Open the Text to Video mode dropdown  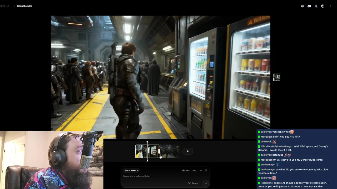coord(131,170)
